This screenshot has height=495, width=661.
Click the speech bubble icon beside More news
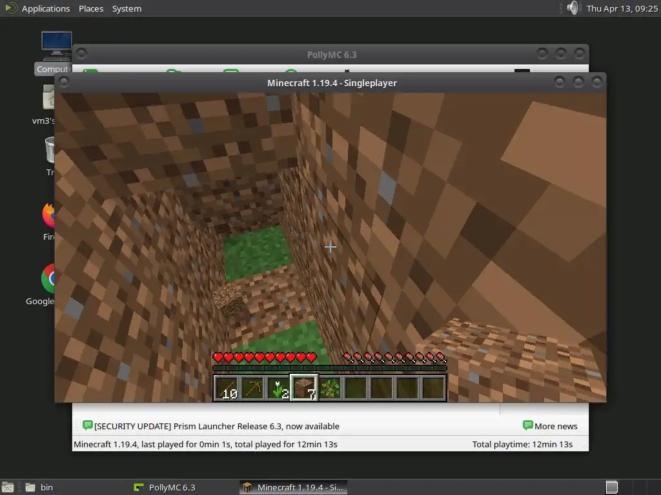[527, 425]
